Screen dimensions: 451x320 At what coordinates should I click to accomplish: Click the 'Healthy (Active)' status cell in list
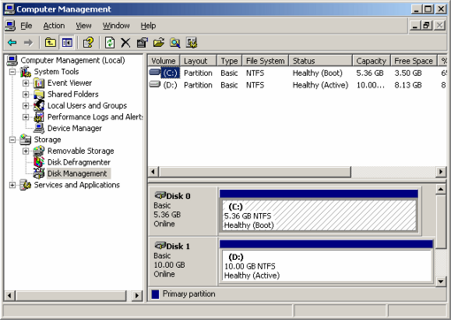(x=320, y=85)
